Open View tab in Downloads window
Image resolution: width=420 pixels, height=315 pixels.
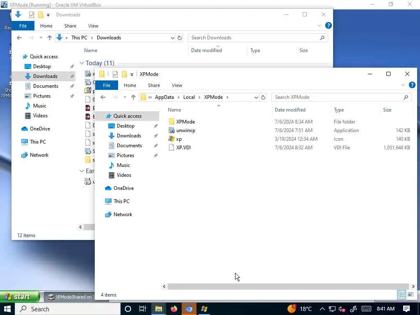[x=93, y=26]
